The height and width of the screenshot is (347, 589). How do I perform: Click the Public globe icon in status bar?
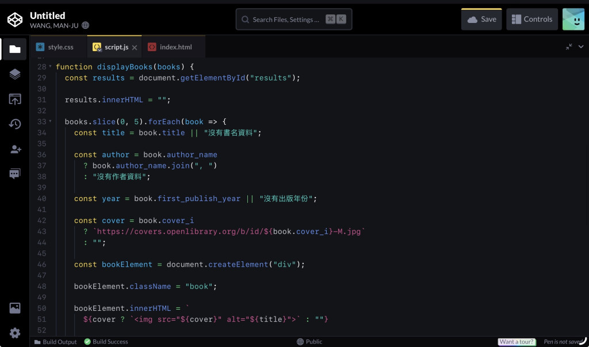[x=300, y=342]
